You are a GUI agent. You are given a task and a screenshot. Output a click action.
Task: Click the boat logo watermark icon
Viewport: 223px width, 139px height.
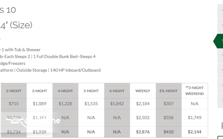[14, 121]
